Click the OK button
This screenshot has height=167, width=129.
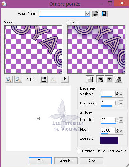(40, 161)
